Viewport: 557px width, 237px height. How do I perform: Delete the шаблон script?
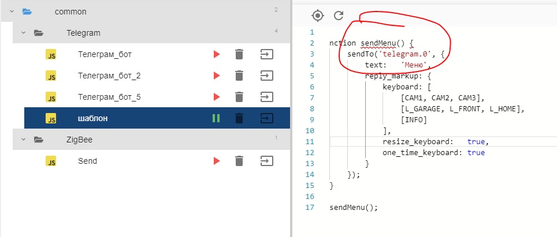[239, 118]
